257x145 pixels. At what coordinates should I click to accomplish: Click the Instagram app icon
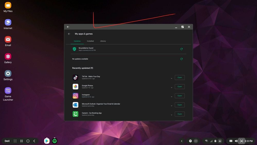75,96
